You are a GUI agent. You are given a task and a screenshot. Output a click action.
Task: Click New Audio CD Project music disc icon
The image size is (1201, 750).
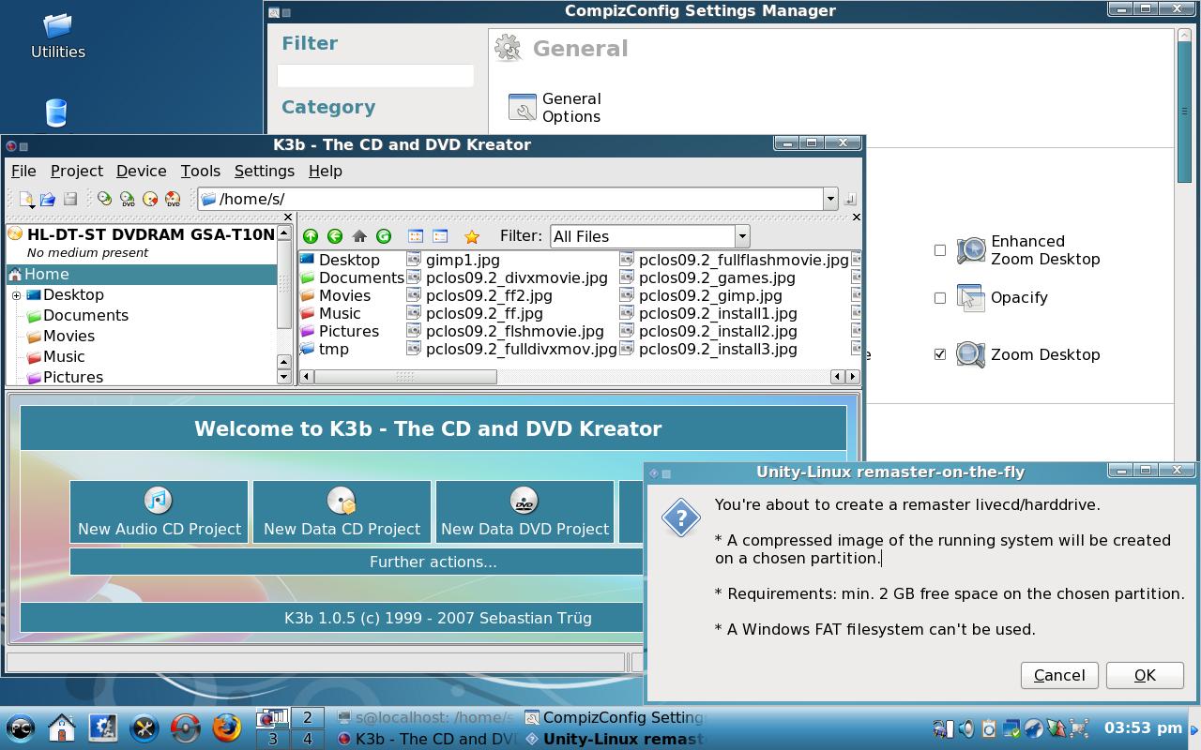(159, 501)
